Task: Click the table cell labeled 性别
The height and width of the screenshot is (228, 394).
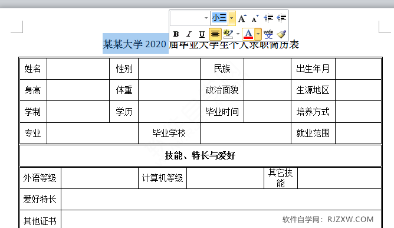Action: pyautogui.click(x=124, y=69)
